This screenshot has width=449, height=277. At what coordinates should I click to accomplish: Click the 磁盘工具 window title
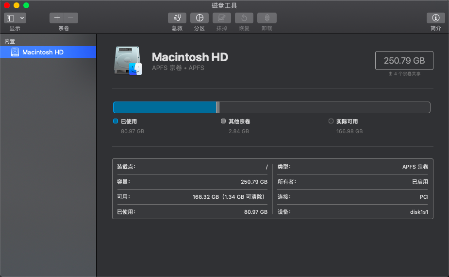pyautogui.click(x=224, y=5)
